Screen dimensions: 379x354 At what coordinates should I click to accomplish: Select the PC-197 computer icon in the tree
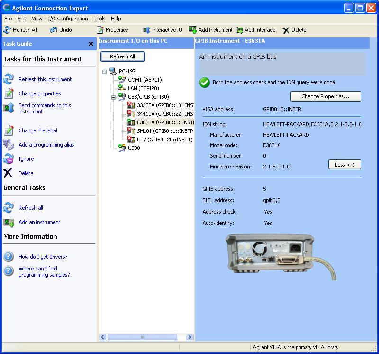pos(113,71)
